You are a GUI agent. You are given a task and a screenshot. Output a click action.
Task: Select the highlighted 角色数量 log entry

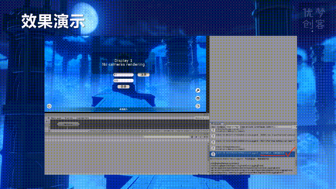(x=253, y=154)
